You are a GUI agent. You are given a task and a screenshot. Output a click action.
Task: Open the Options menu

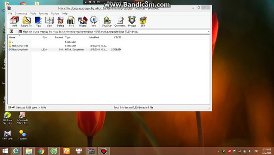(x=55, y=13)
